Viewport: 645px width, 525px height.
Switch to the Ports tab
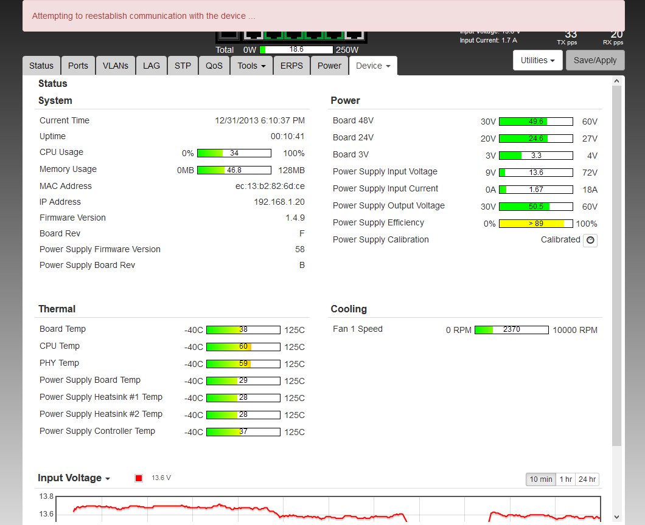tap(78, 66)
